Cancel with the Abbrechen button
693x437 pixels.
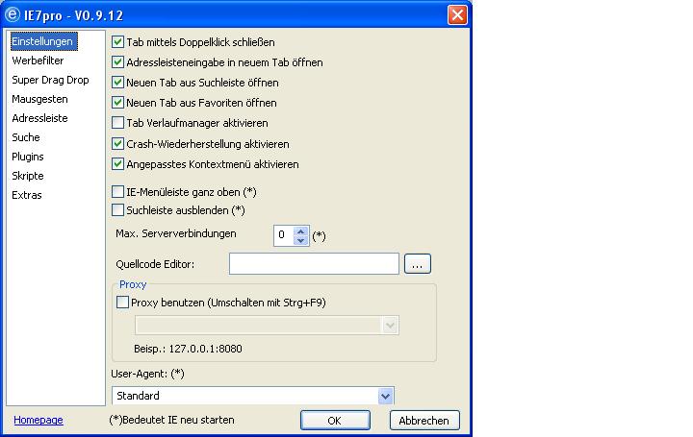point(424,421)
